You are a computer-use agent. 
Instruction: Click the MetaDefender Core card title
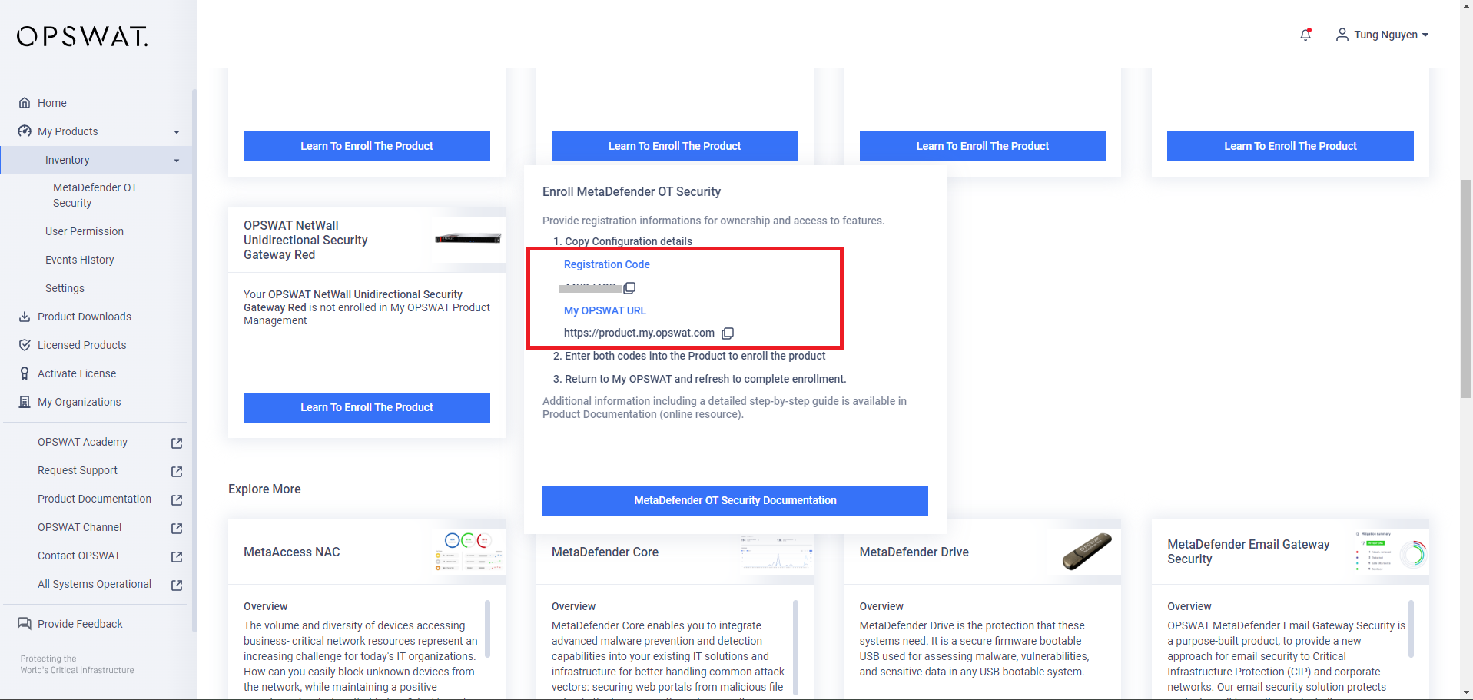[x=605, y=552]
